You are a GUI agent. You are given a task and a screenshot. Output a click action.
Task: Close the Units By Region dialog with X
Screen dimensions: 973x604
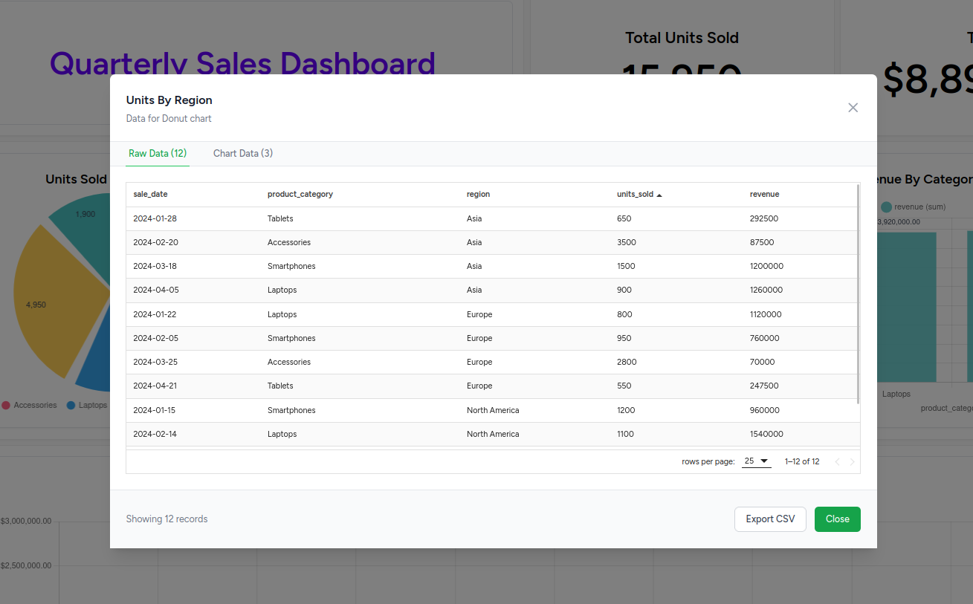pyautogui.click(x=853, y=108)
